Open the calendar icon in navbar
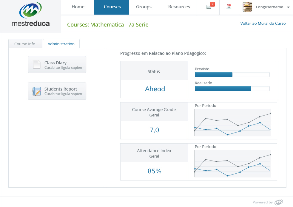 [x=229, y=7]
